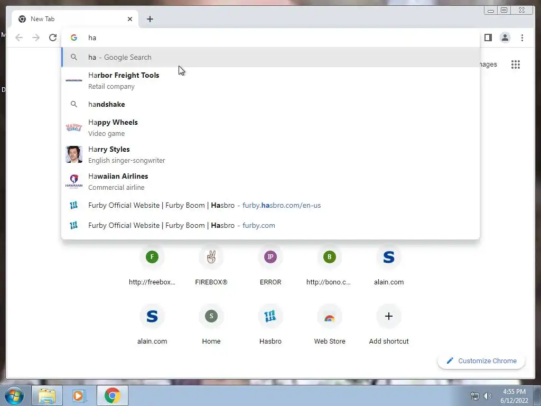Image resolution: width=541 pixels, height=406 pixels.
Task: Open the side panel icon
Action: 488,38
